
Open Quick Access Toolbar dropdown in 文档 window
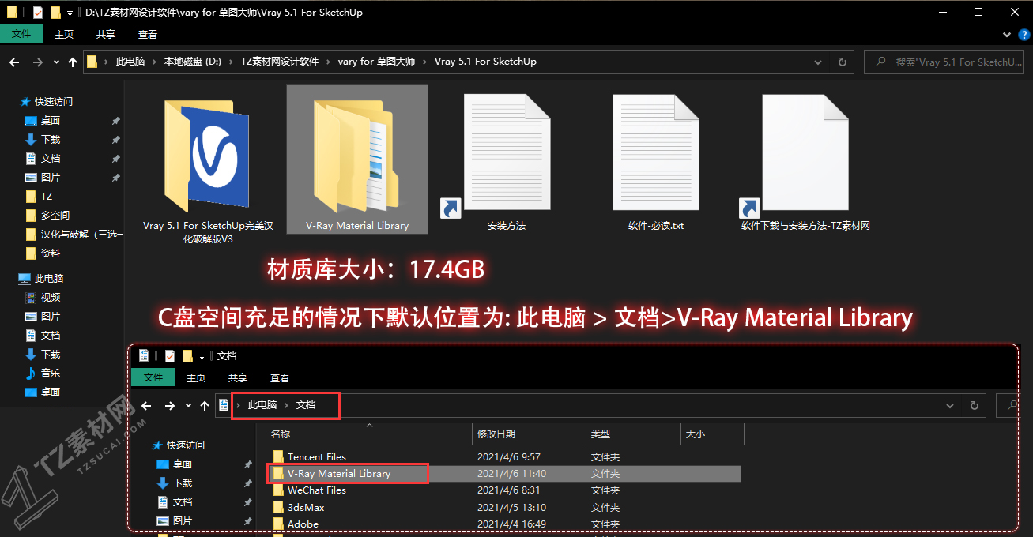[202, 357]
